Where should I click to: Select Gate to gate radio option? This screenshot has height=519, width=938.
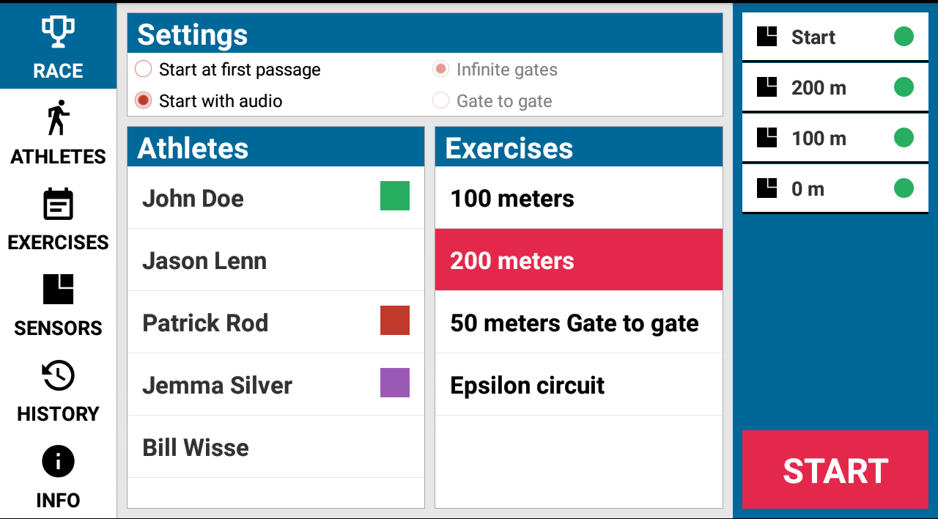(440, 100)
